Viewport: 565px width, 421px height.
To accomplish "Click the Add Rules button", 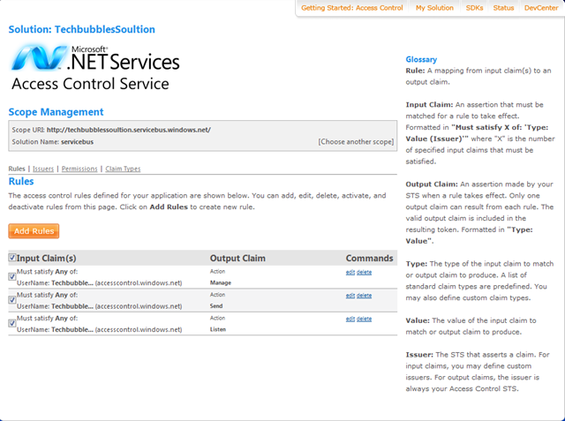I will [x=34, y=231].
